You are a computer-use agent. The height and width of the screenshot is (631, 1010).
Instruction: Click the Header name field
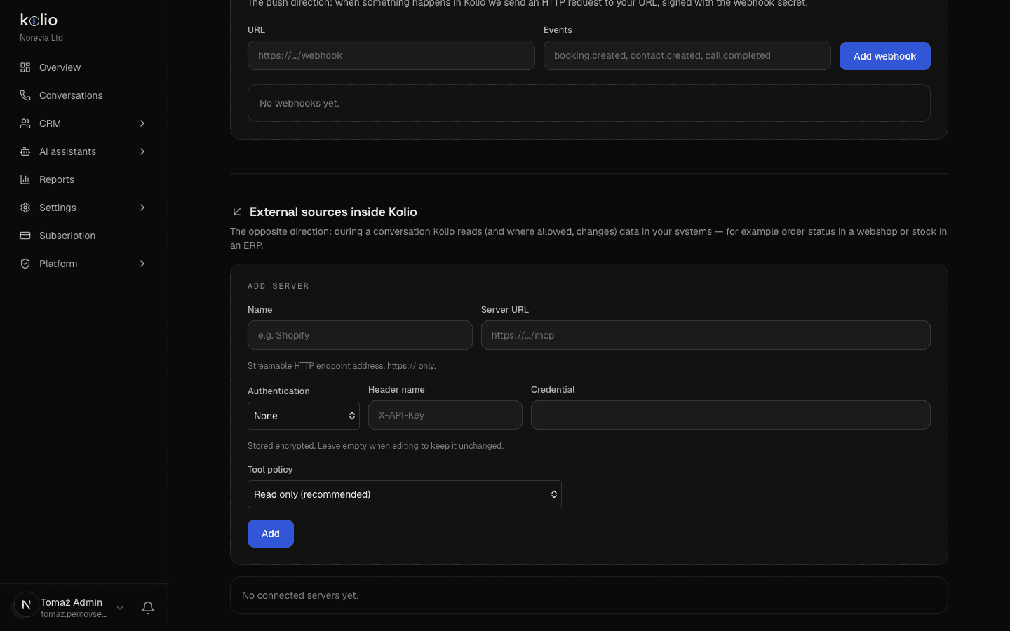click(445, 415)
